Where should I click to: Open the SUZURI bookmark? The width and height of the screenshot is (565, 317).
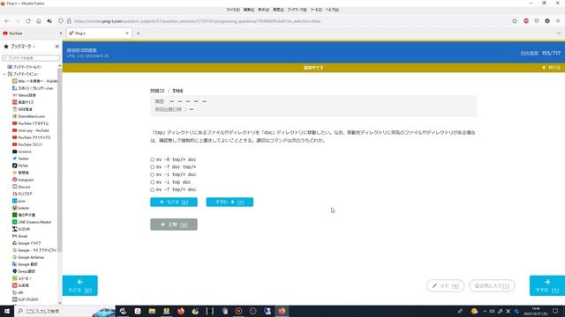[x=21, y=229]
